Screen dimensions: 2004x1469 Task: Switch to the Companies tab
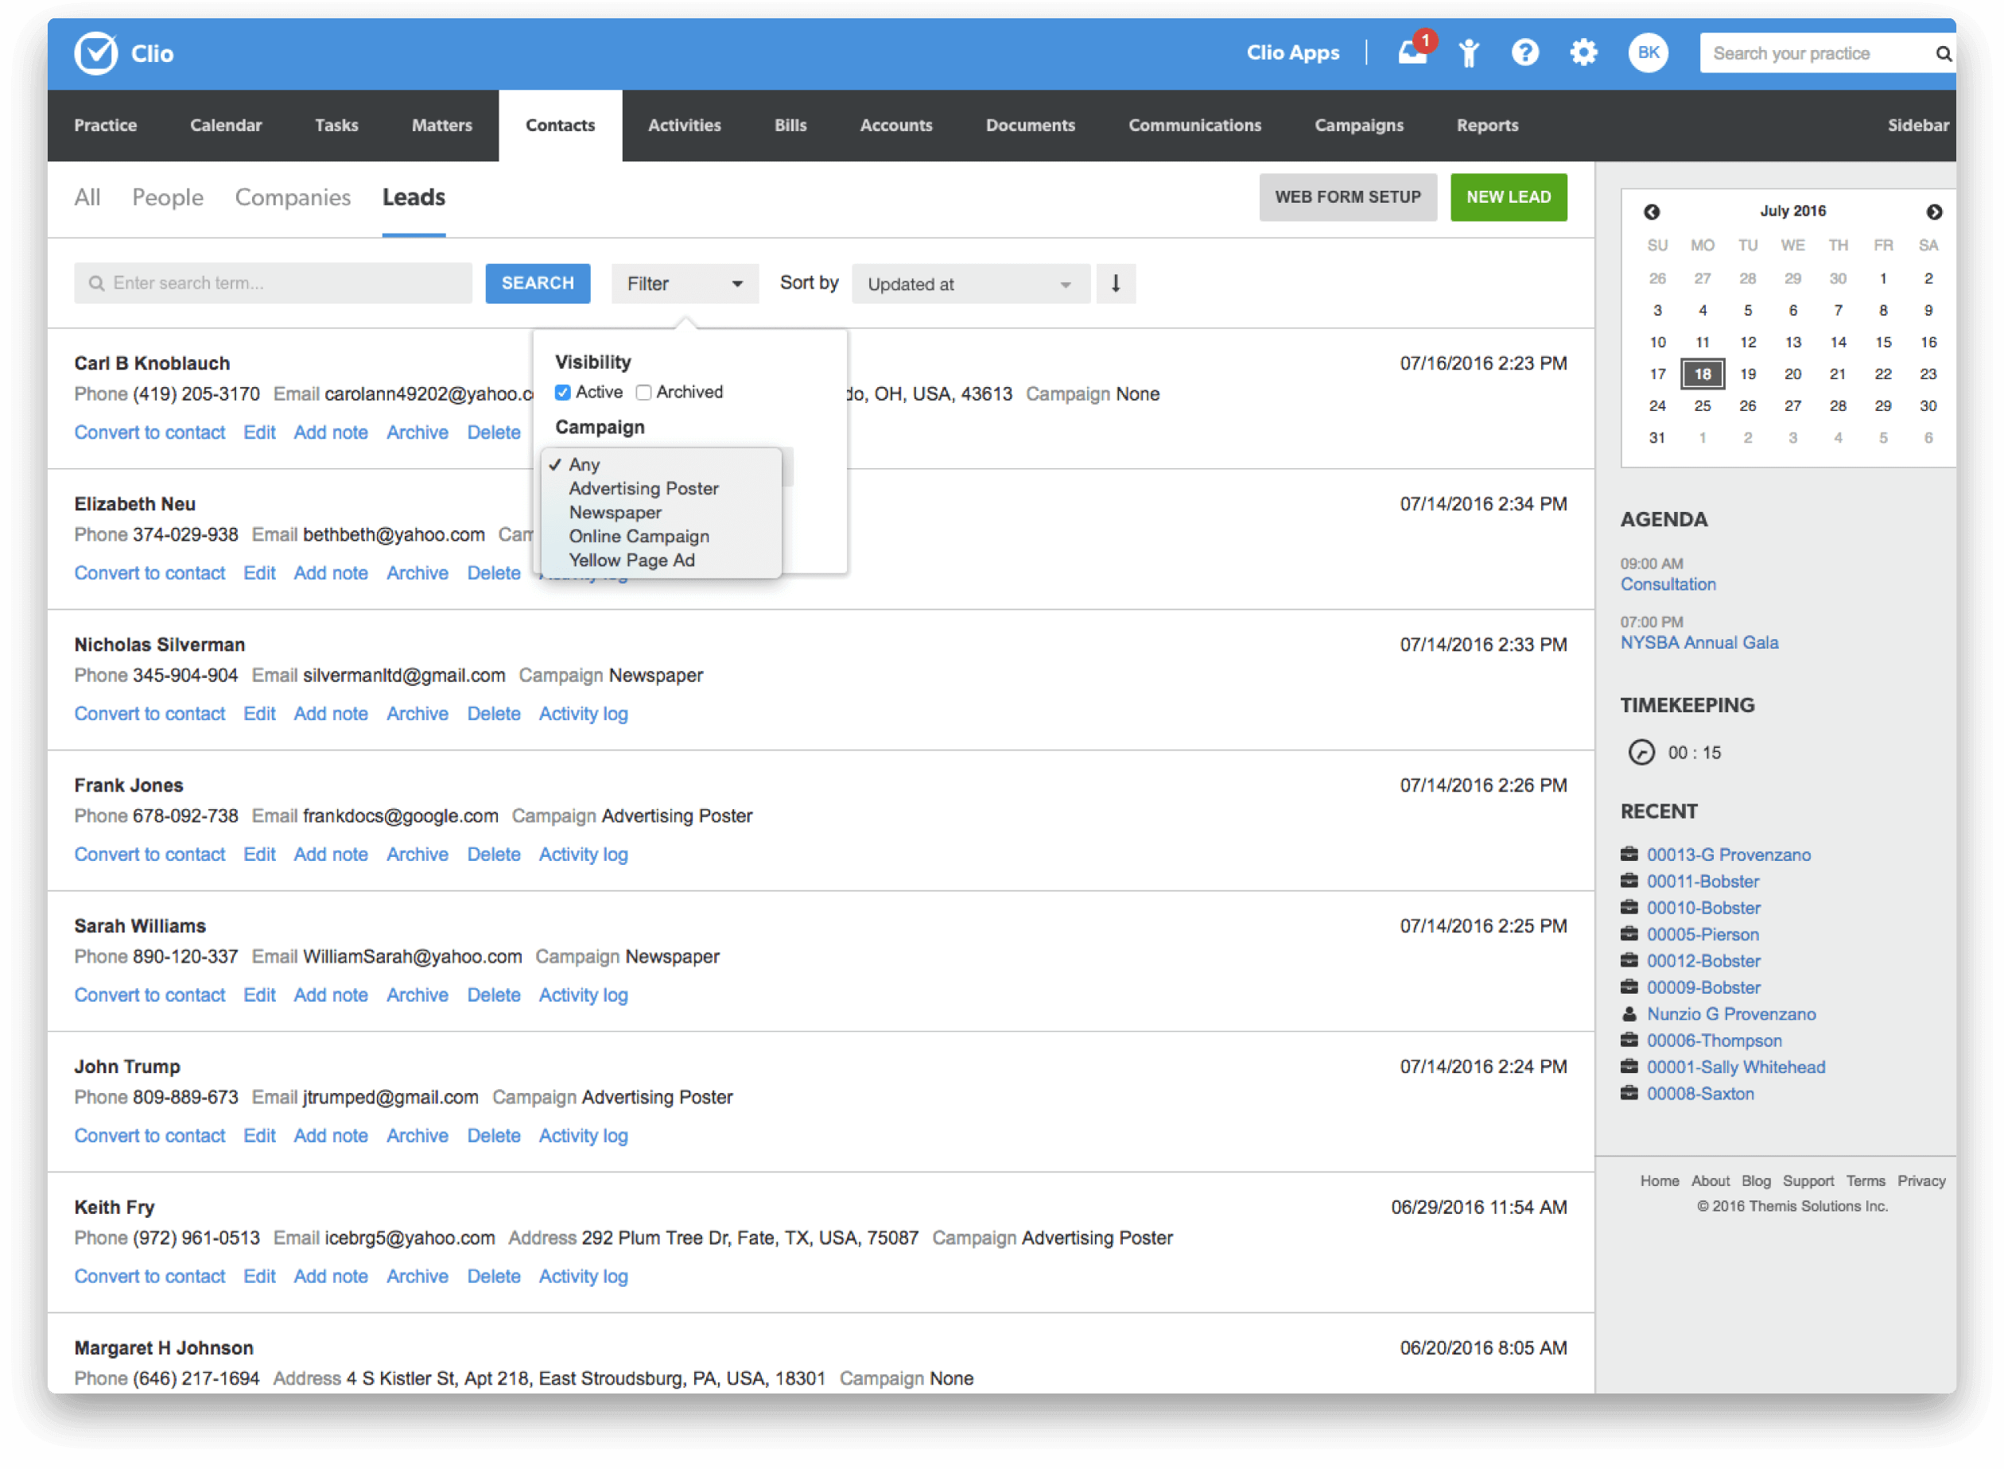(x=293, y=197)
